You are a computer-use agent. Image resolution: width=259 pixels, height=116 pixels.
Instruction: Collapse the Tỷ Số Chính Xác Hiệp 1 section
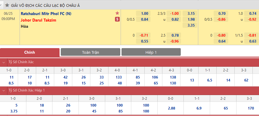coord(4,91)
